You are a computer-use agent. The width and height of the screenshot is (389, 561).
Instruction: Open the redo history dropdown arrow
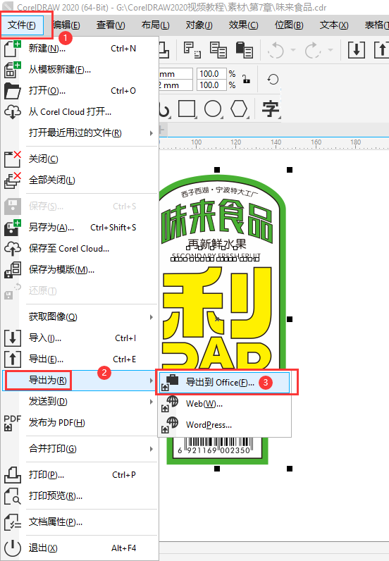tap(331, 50)
